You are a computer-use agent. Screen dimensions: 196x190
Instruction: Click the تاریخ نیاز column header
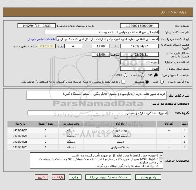(x=20, y=124)
